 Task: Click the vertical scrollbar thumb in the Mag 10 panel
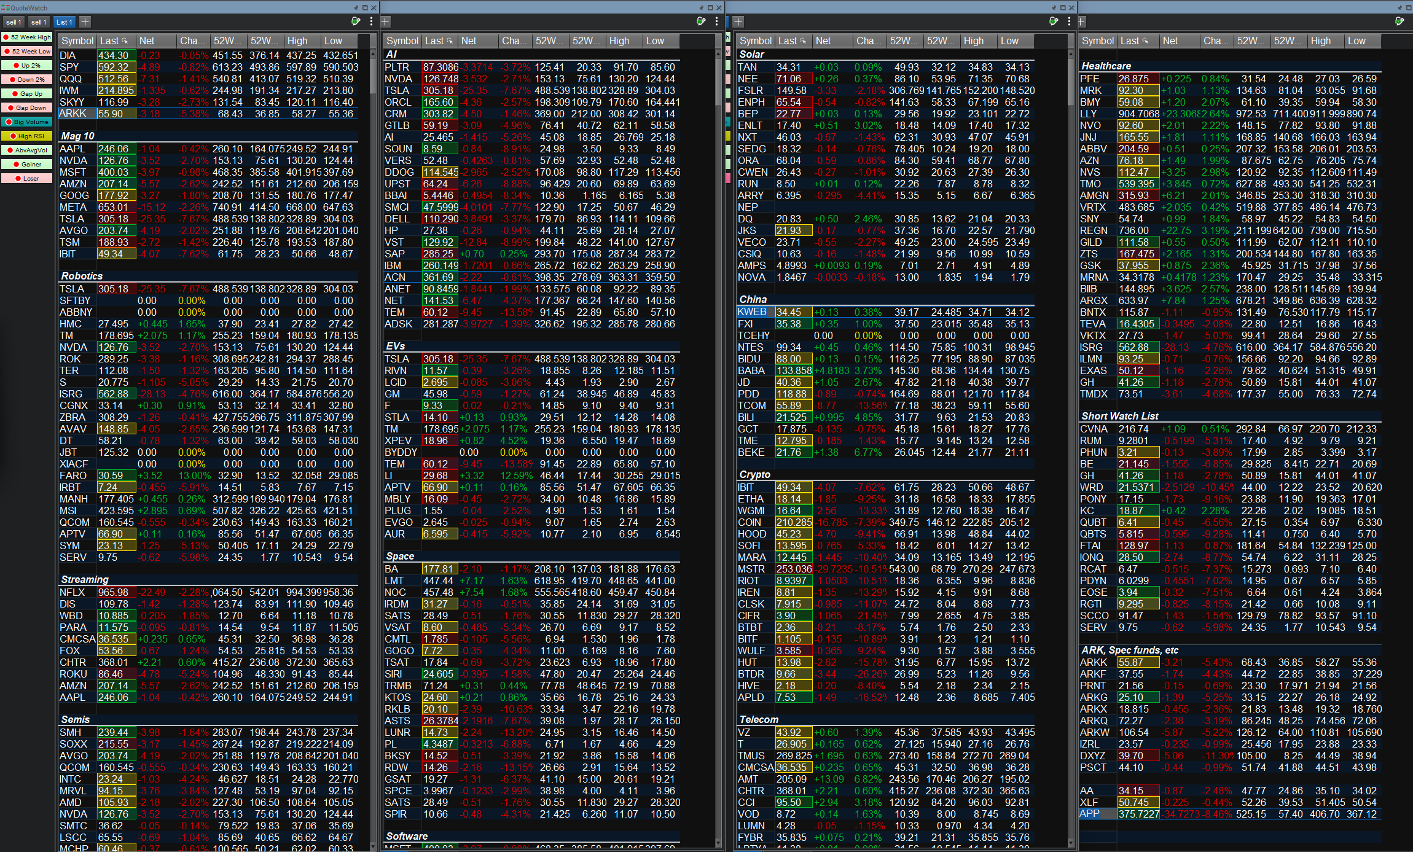pyautogui.click(x=372, y=76)
